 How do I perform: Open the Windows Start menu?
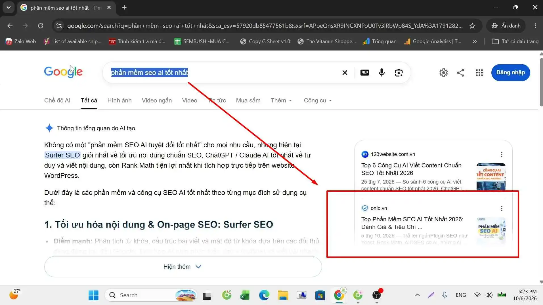tap(93, 295)
